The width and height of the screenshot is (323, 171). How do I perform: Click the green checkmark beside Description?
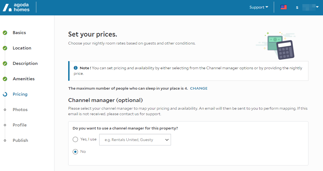pos(5,64)
